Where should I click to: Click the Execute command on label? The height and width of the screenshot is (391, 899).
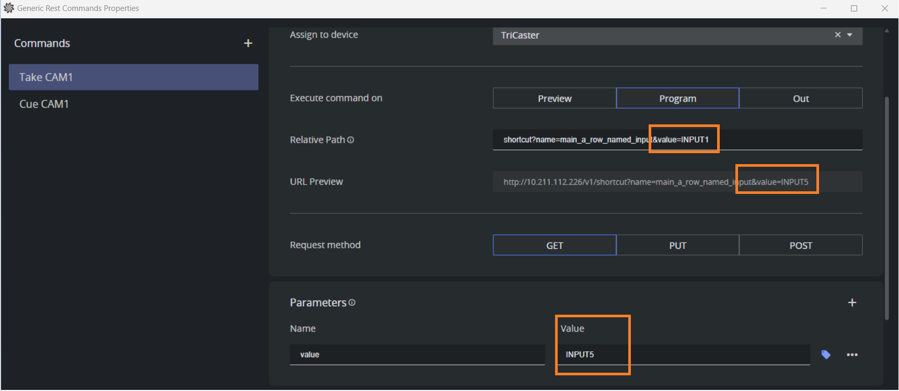click(336, 98)
